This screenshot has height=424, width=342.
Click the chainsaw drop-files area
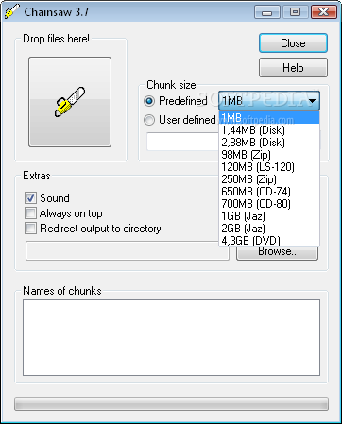pyautogui.click(x=70, y=102)
